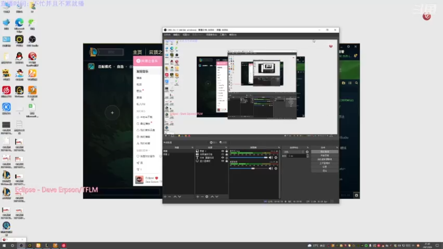Click the add-champion plus circle in LoL
This screenshot has height=249, width=443.
point(112,113)
